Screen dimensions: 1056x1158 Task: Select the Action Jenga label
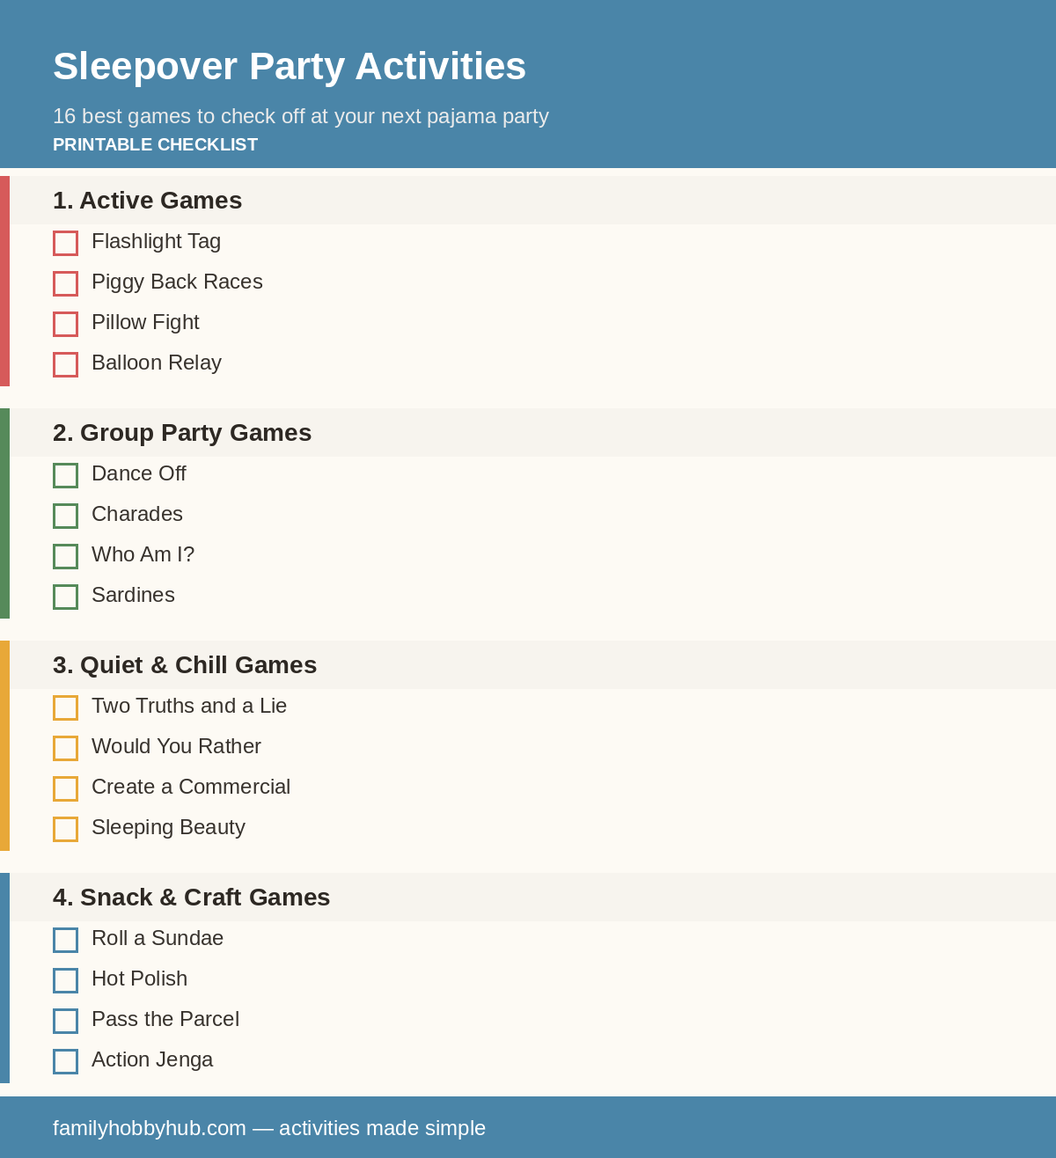pyautogui.click(x=152, y=1059)
